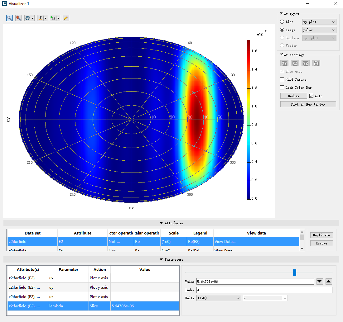Click the lambda slice slider handle
Image resolution: width=343 pixels, height=322 pixels.
pyautogui.click(x=295, y=273)
